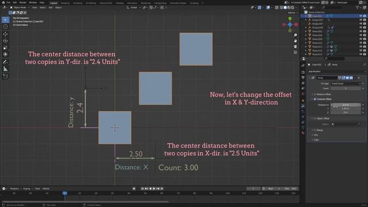Switch viewport to rendered shading
Viewport: 368px width, 207px height.
click(293, 7)
